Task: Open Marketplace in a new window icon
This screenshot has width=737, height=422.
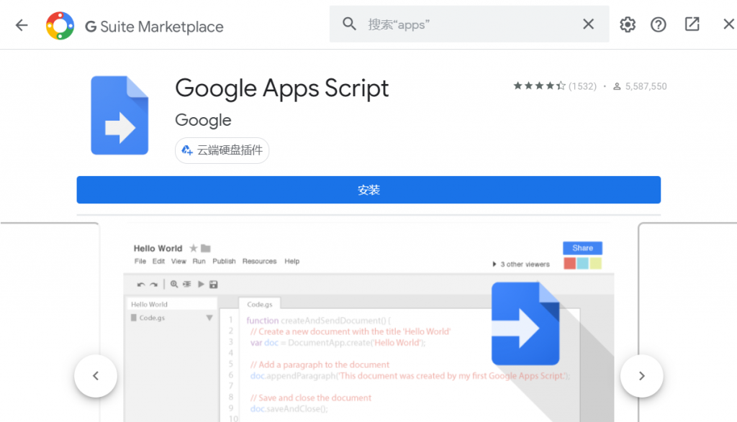Action: [x=692, y=24]
